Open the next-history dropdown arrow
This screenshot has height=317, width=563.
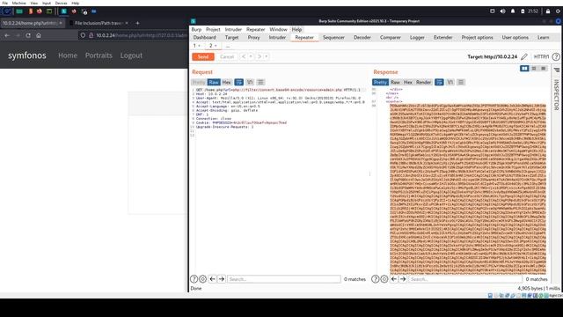coord(267,56)
